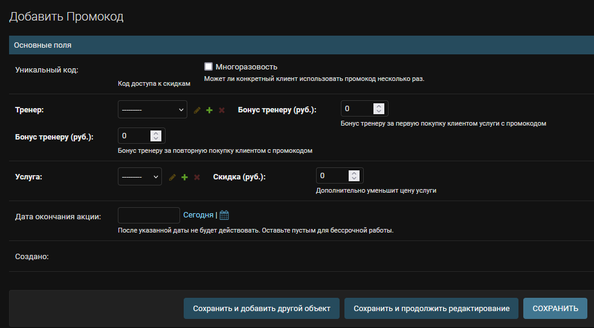Viewport: 594px width, 328px height.
Task: Click the Основные поля section header
Action: pyautogui.click(x=302, y=45)
